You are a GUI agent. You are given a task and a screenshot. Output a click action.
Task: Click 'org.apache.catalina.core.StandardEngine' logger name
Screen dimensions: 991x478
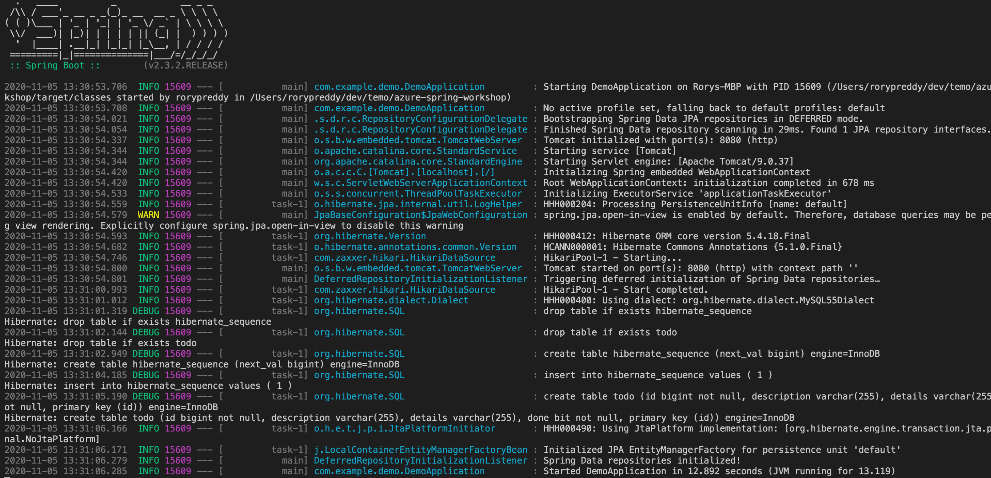[x=418, y=161]
